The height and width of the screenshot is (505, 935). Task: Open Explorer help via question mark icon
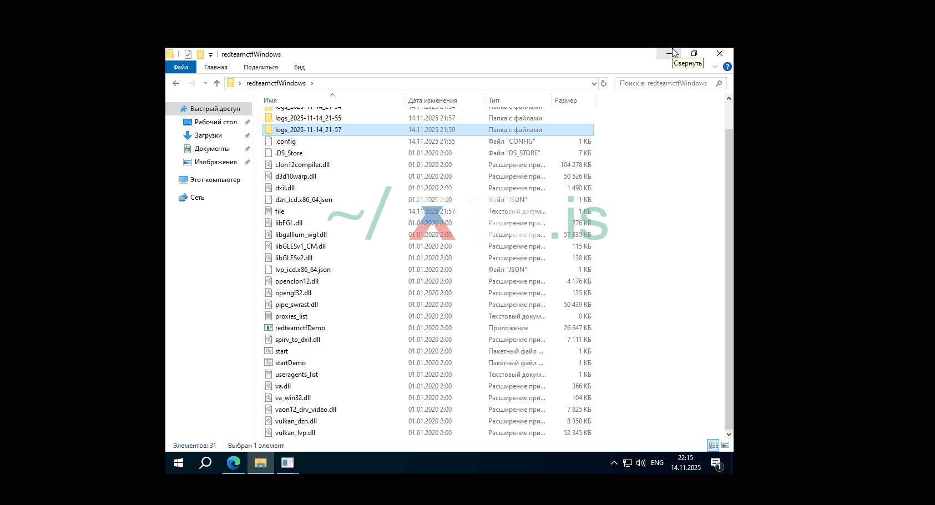pyautogui.click(x=727, y=67)
